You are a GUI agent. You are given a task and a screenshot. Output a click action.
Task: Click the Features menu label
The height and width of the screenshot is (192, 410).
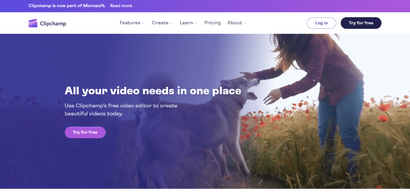point(130,23)
